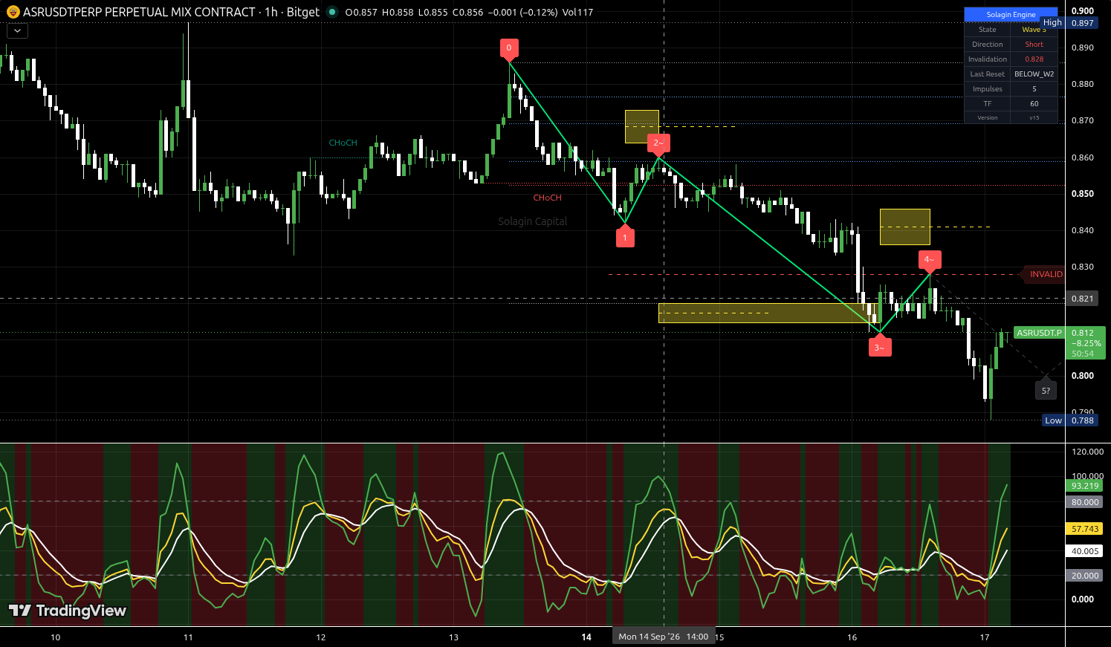Click date 13 on the time axis
This screenshot has height=647, width=1111.
(454, 637)
